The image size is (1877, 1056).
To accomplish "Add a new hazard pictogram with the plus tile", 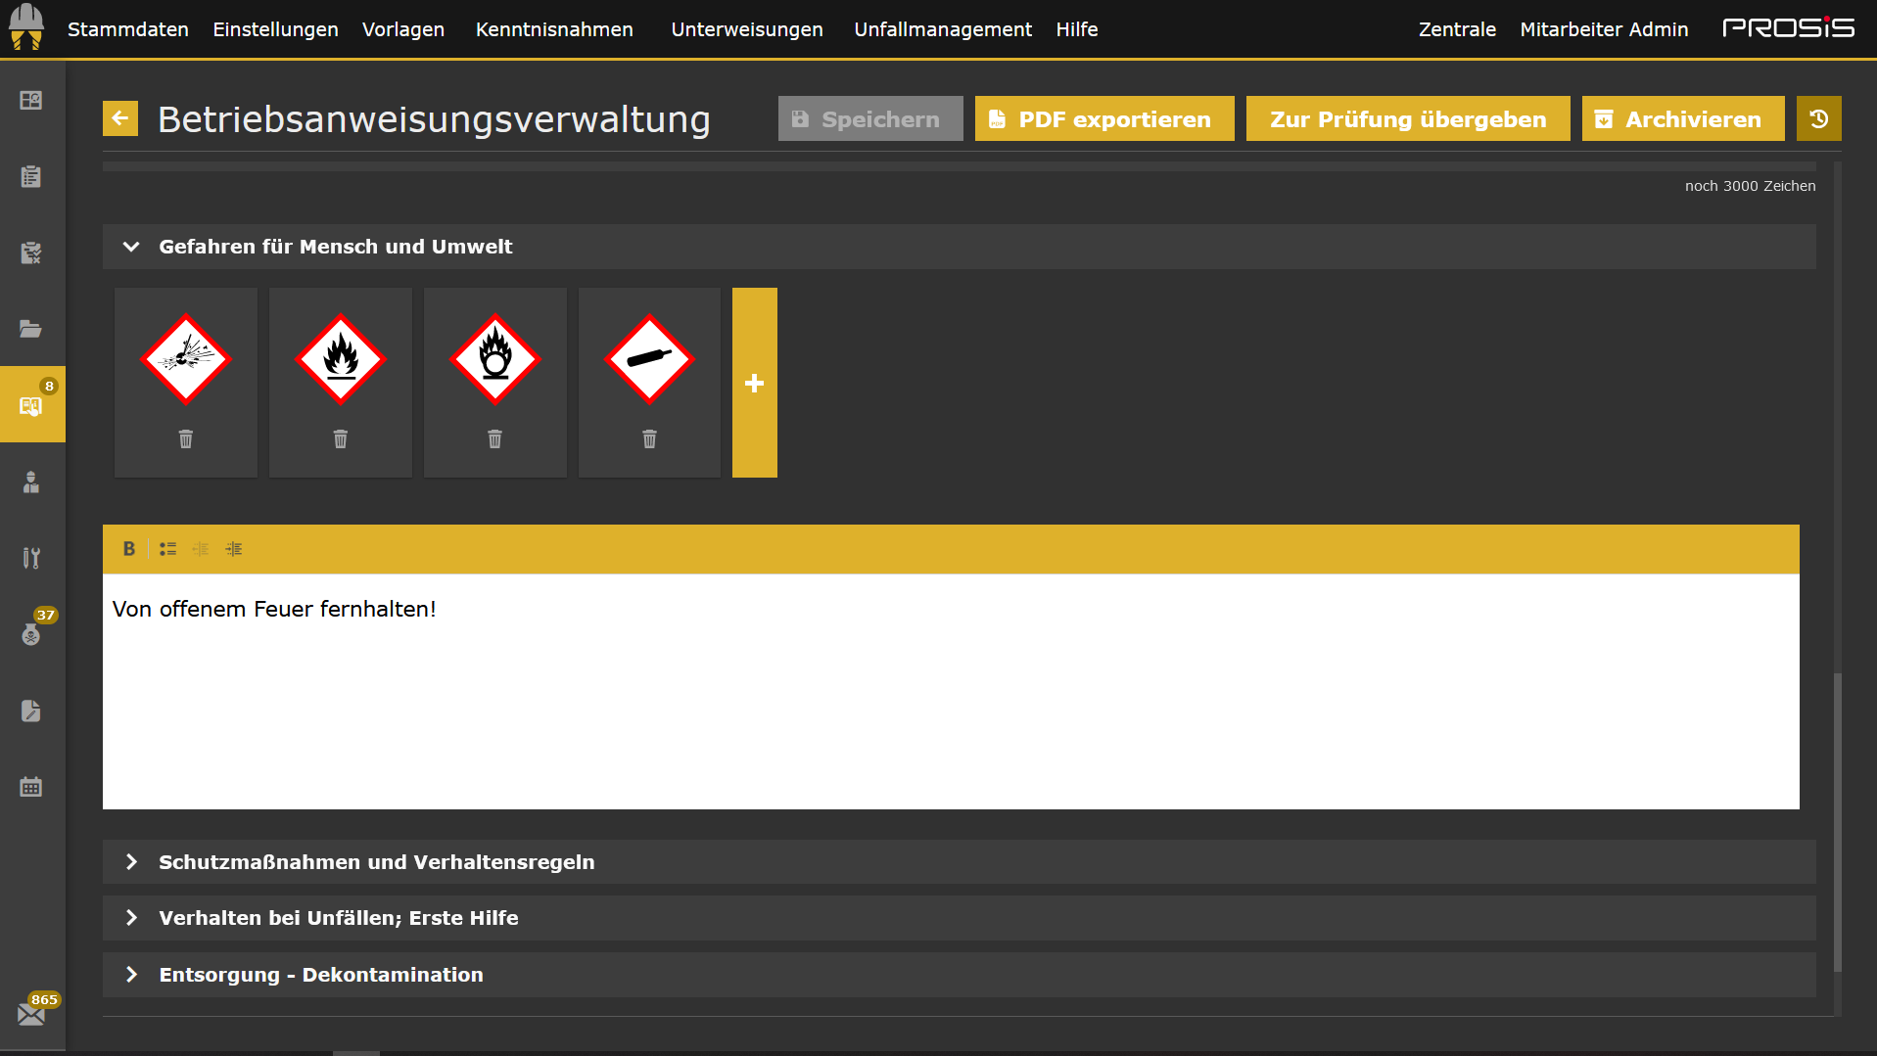I will [754, 383].
